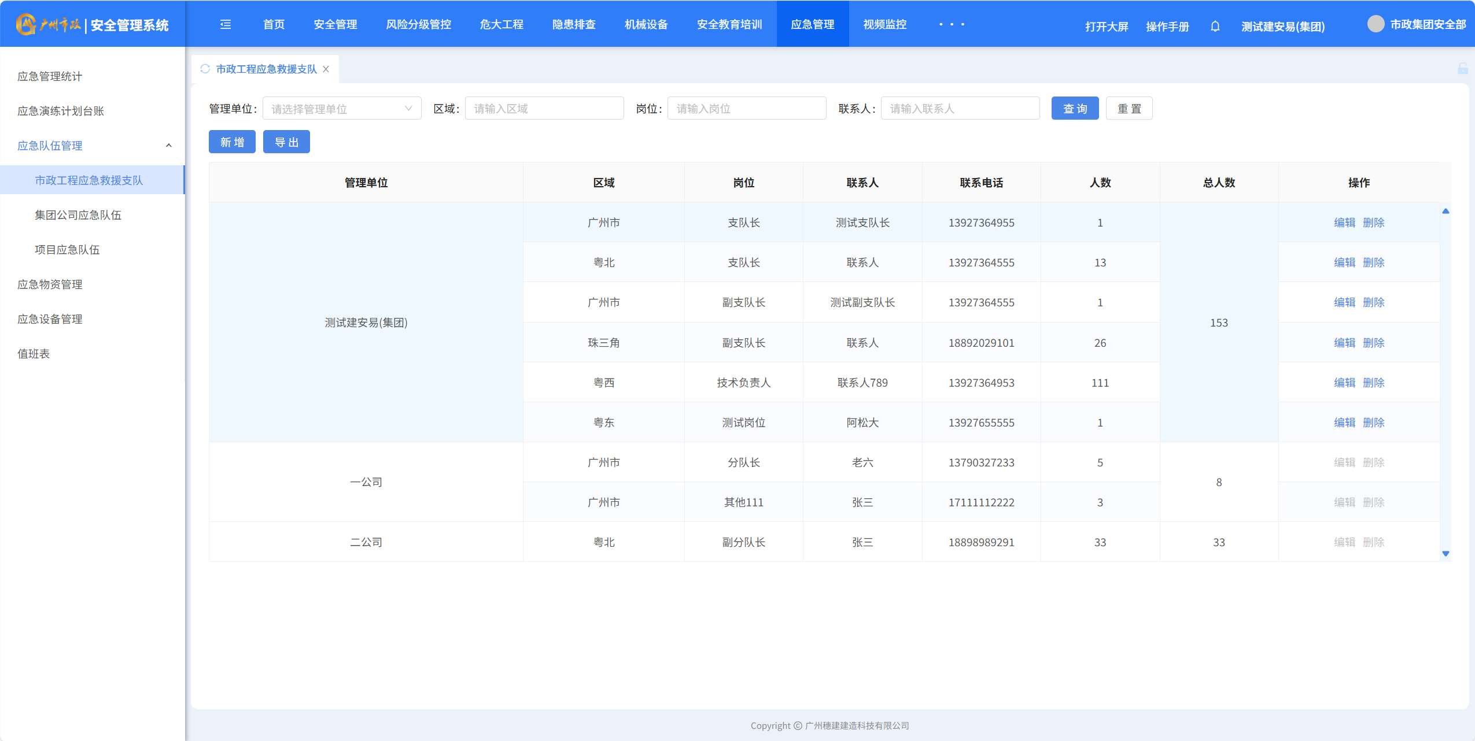Focus the 联系人 search input
Viewport: 1475px width, 741px height.
(960, 109)
